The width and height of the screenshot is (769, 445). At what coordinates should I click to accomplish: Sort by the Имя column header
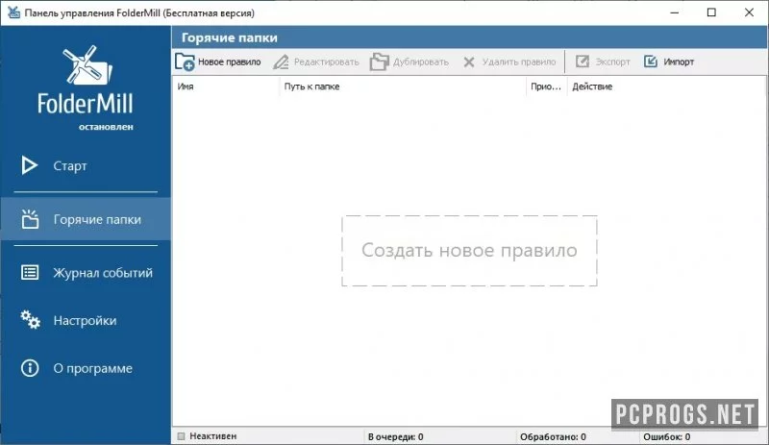coord(186,87)
